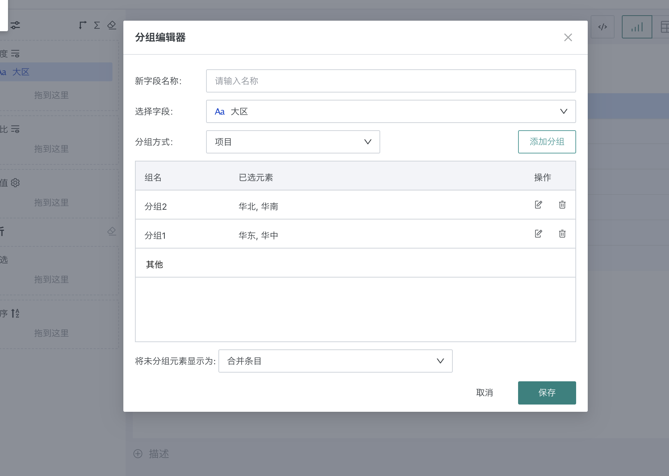Delete the 分组2 group row
The image size is (669, 476).
click(x=562, y=205)
